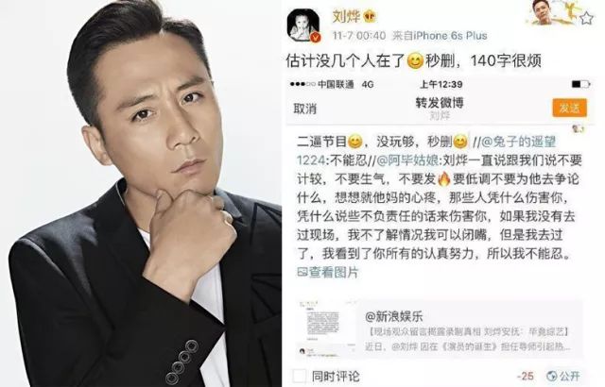
Task: Tap the fire emoji in the repost text
Action: point(443,179)
